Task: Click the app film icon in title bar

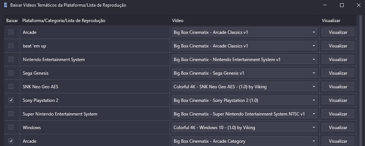Action: pos(6,5)
